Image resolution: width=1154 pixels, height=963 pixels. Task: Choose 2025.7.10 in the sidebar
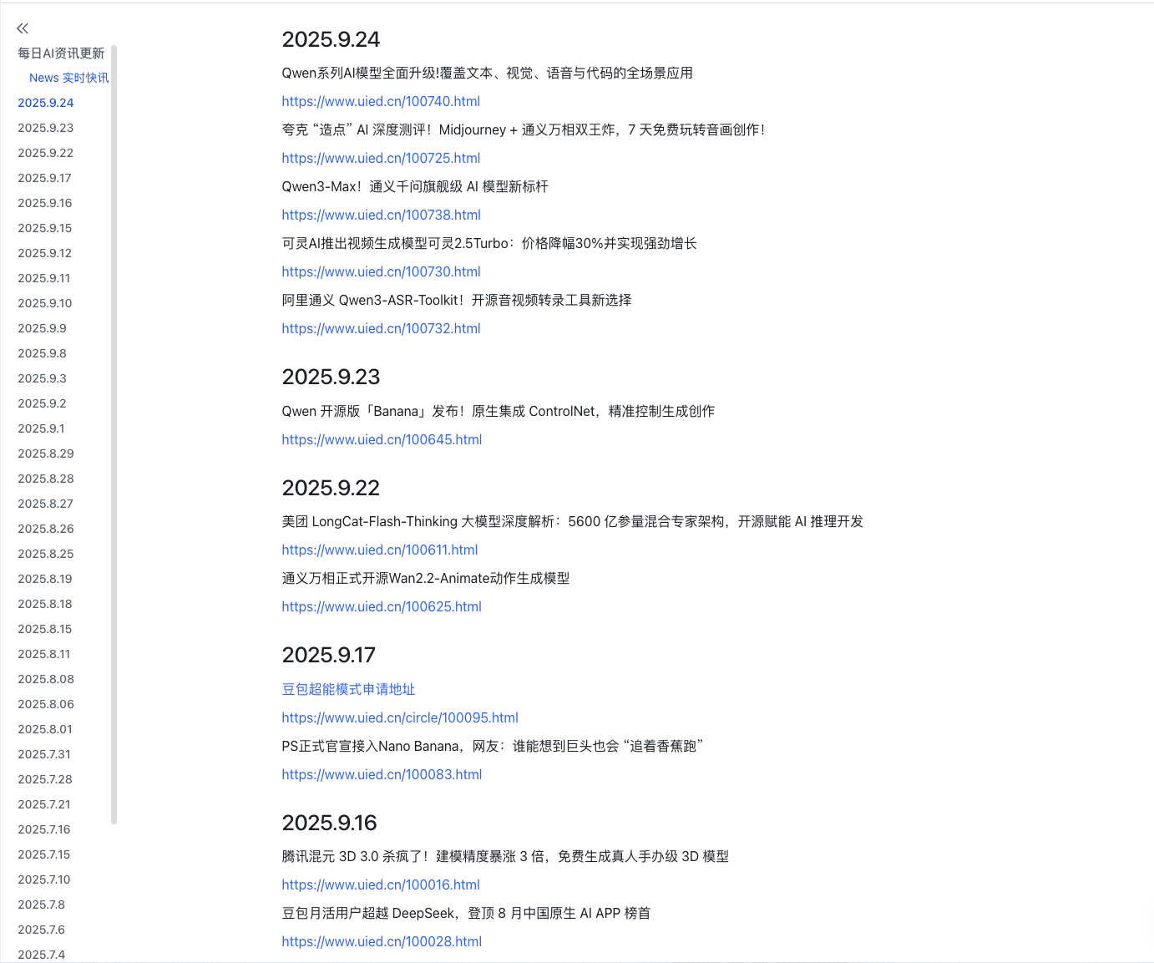tap(44, 879)
